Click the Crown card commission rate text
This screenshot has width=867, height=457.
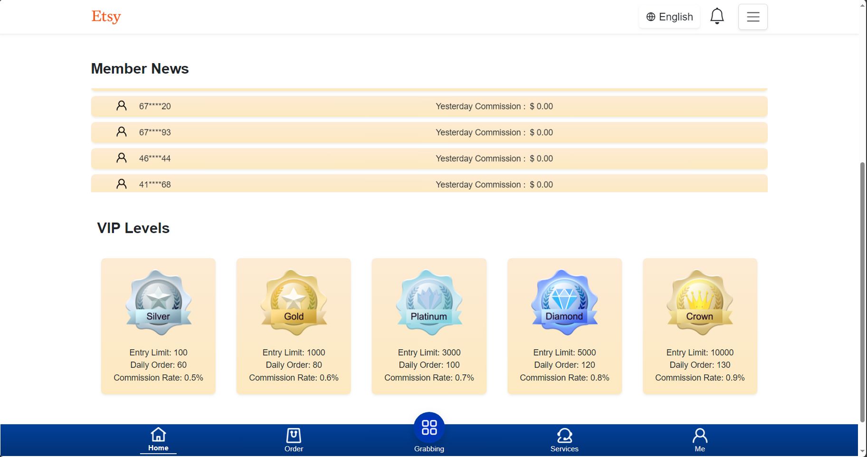point(699,378)
